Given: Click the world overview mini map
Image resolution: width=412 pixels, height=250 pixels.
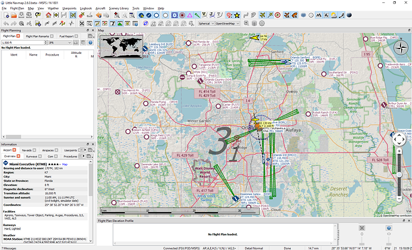Looking at the screenshot, I should coord(122,47).
